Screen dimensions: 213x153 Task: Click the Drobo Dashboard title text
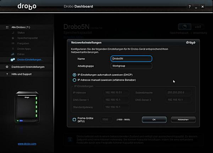pos(78,6)
